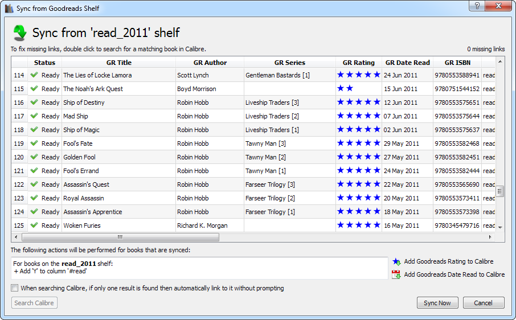Select the 'Ready' status cell in row 120
Screen dimensions: 516x320
45,157
